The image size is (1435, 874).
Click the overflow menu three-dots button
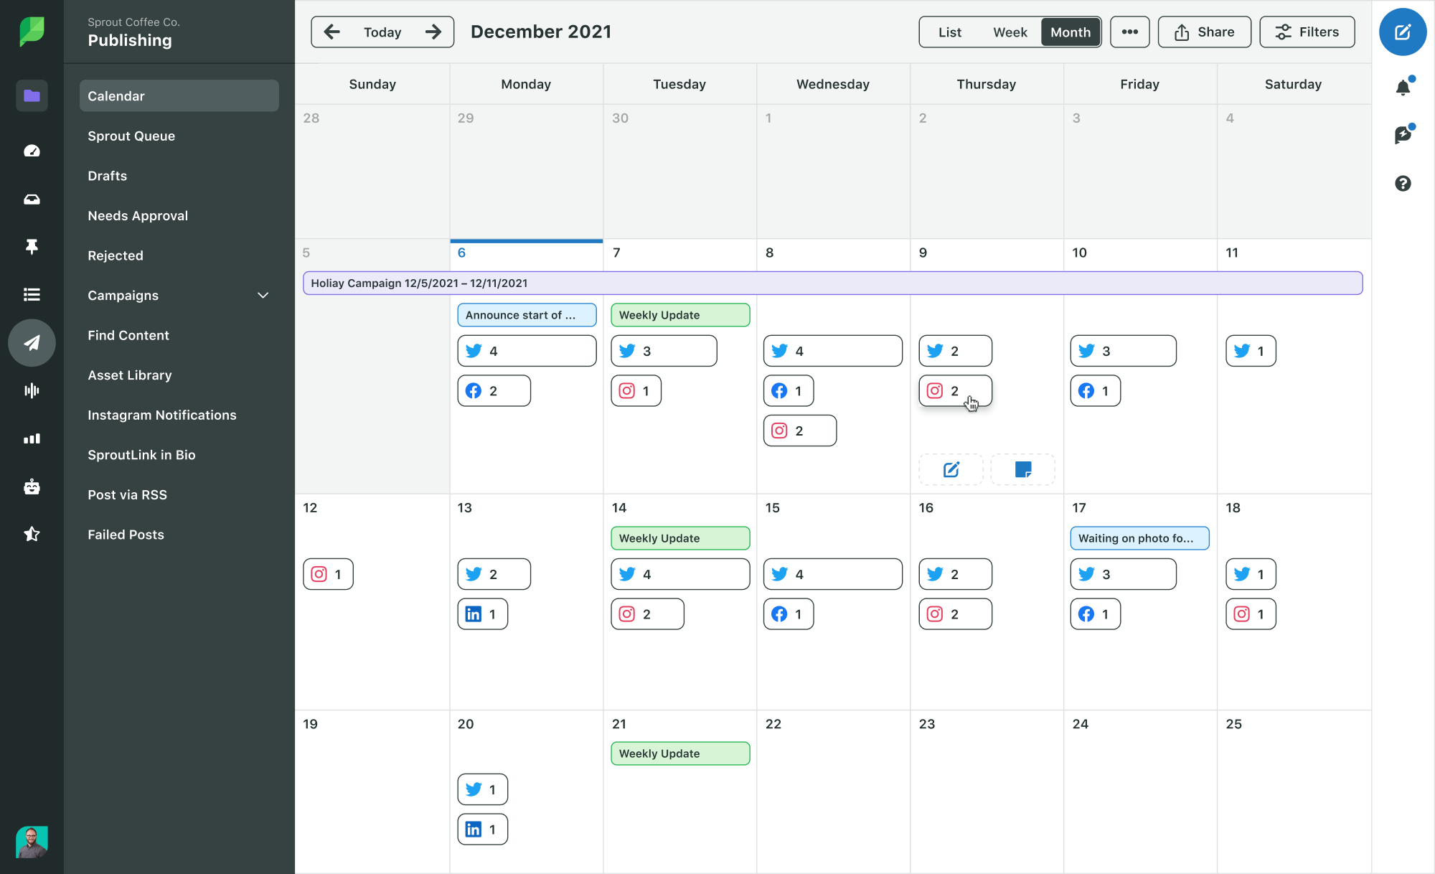[1131, 32]
